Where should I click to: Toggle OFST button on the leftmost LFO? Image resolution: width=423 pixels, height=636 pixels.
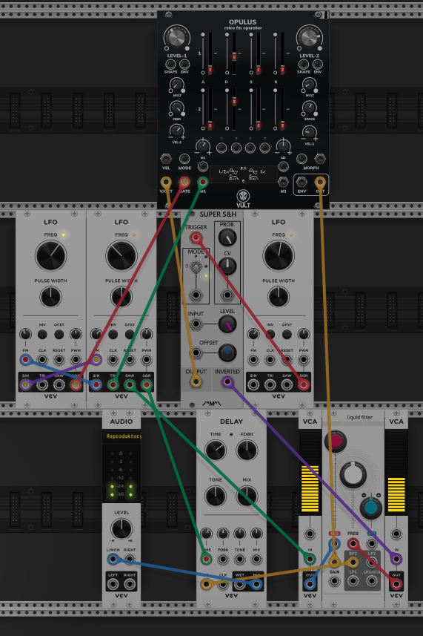(59, 334)
